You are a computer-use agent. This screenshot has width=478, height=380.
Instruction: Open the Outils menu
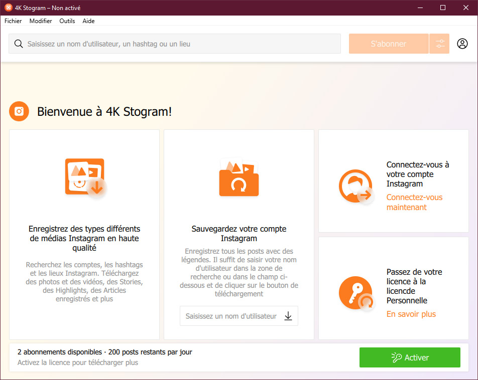tap(67, 21)
